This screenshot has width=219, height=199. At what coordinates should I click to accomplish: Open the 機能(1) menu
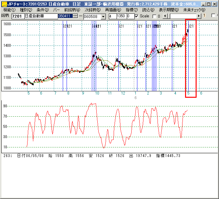coord(9,10)
